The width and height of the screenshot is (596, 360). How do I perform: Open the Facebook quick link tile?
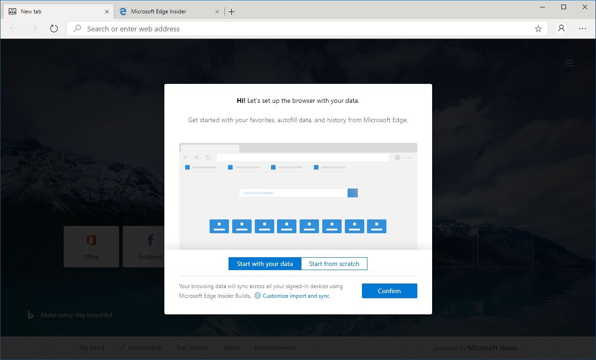click(x=144, y=246)
